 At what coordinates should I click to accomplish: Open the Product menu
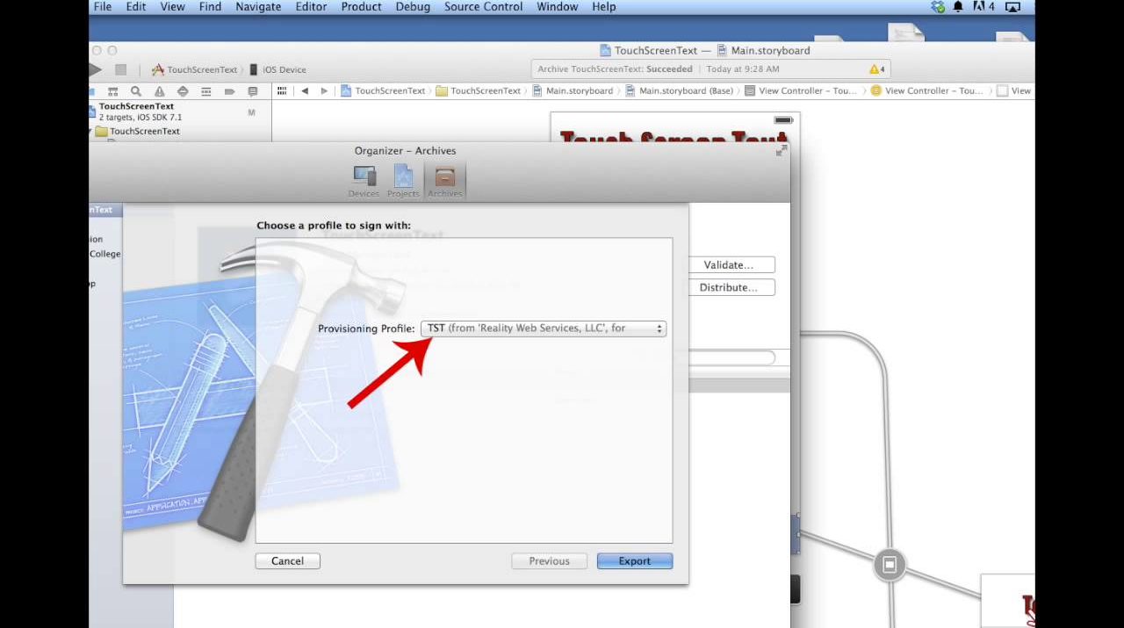tap(361, 7)
